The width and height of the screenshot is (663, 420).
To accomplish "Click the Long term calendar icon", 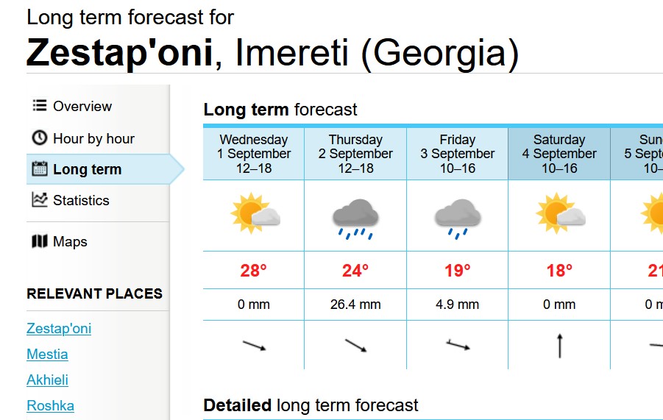I will click(40, 169).
